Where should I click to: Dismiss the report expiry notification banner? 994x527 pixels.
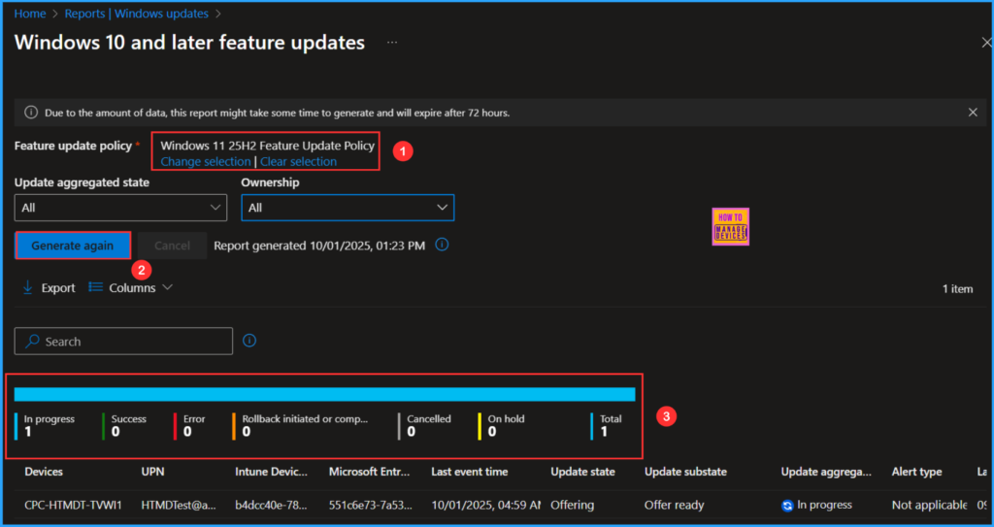973,113
